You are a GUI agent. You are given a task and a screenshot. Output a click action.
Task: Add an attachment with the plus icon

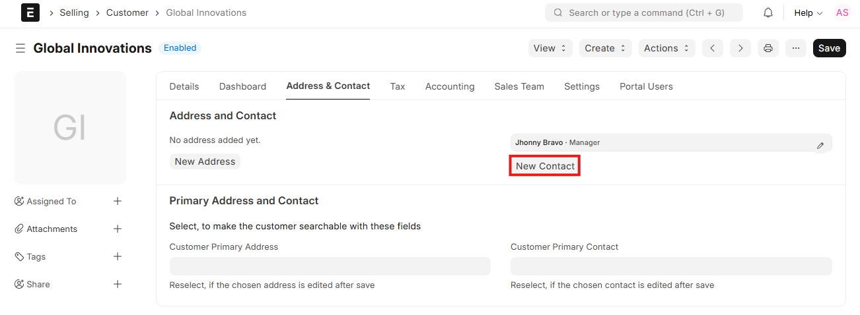click(118, 229)
